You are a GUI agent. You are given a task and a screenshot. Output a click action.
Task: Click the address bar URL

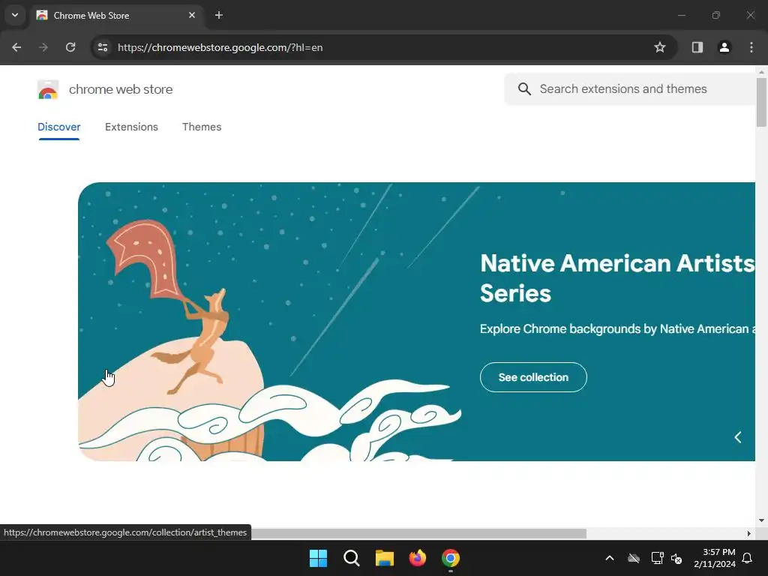coord(220,47)
